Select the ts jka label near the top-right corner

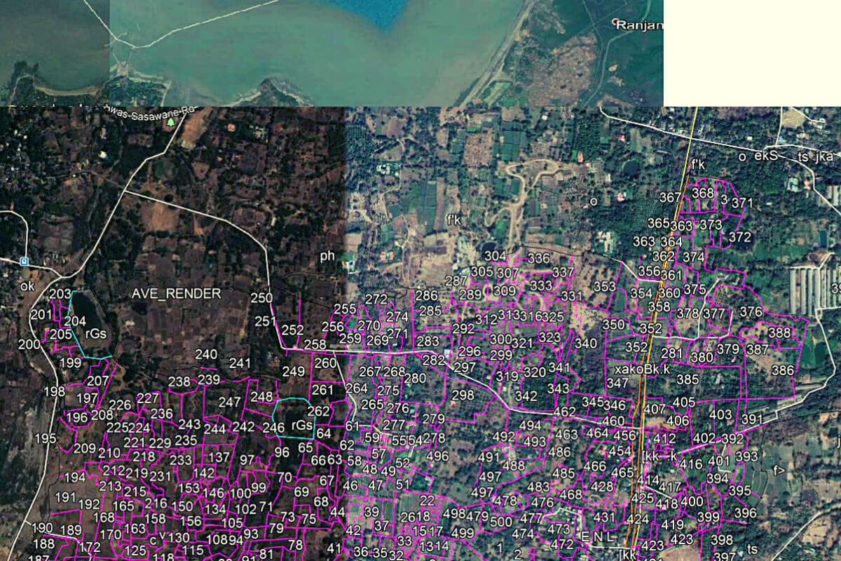815,157
